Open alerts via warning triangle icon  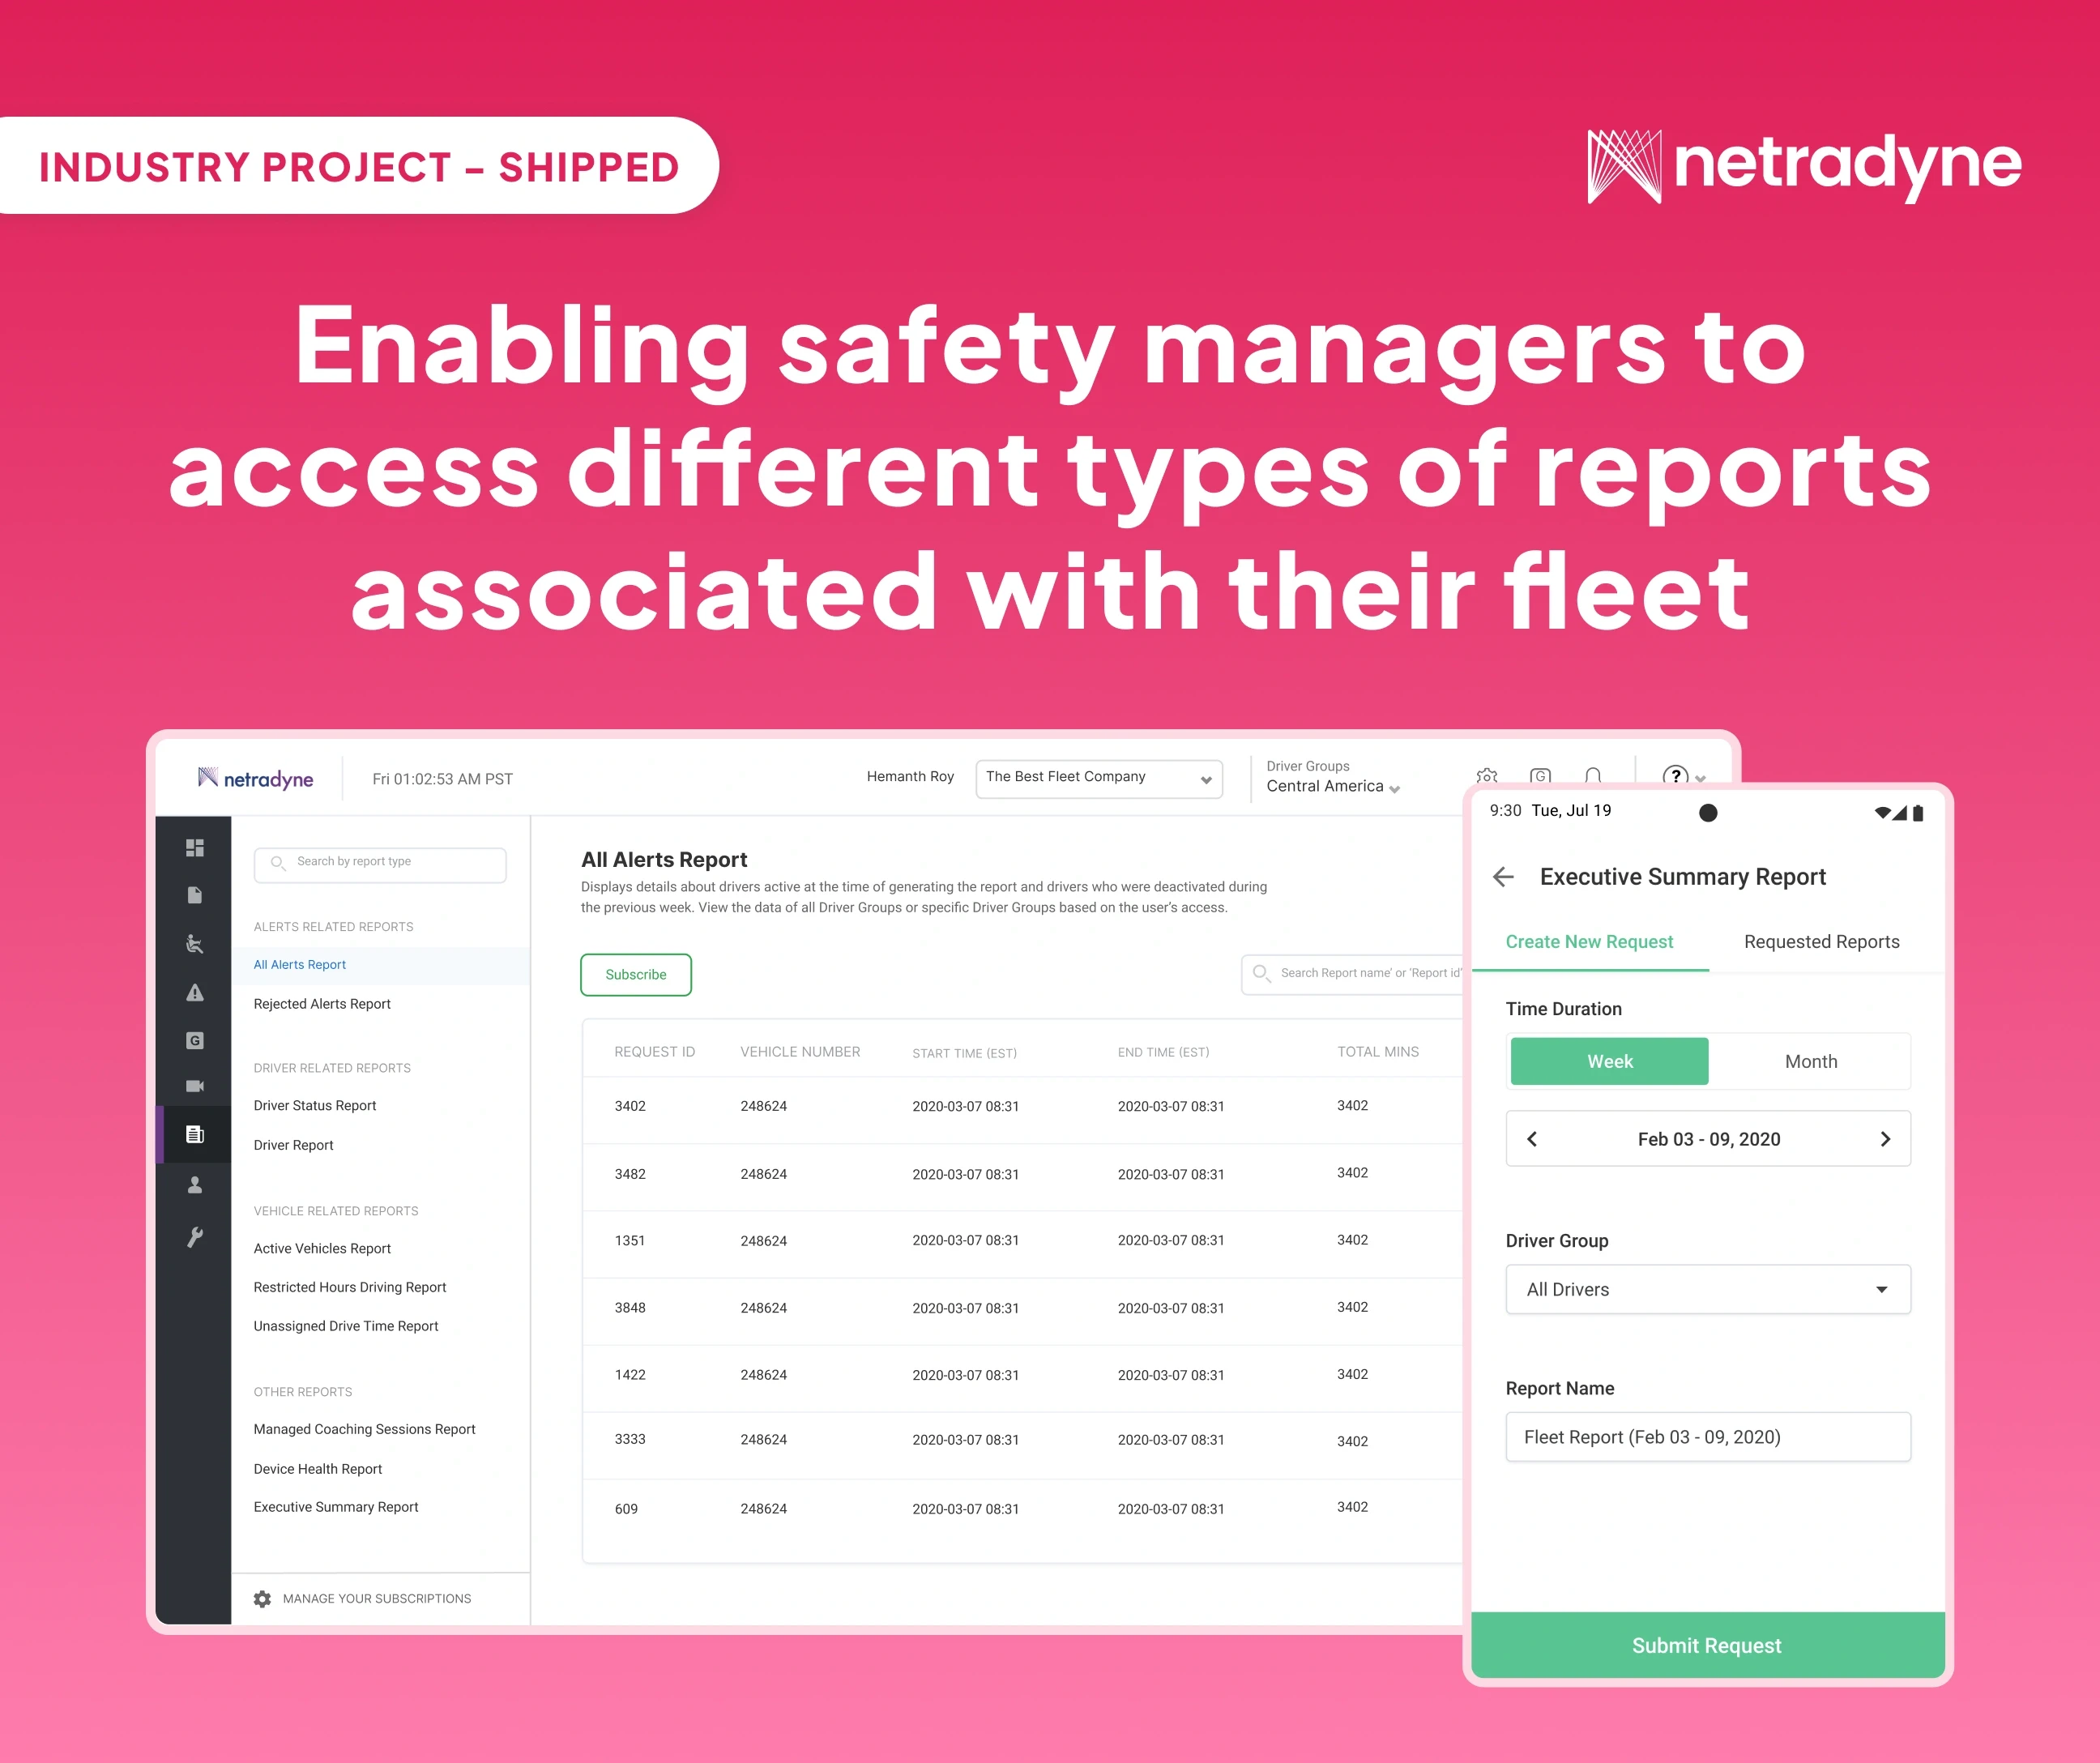tap(195, 992)
